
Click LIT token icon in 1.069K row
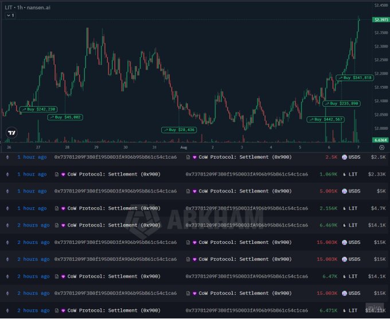(345, 175)
